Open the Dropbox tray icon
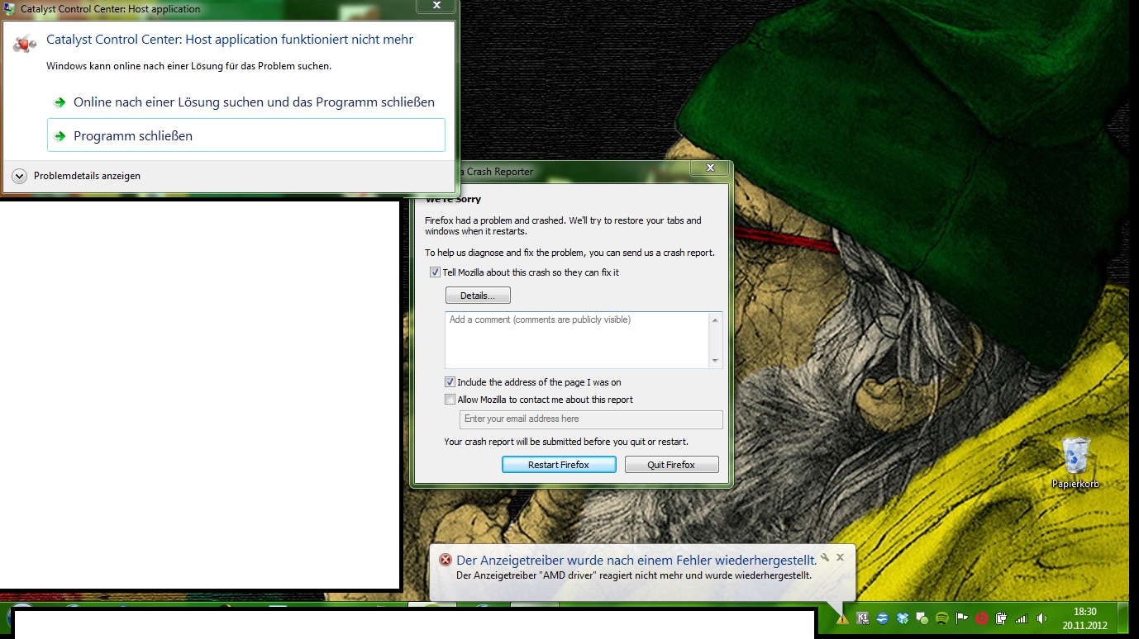Image resolution: width=1139 pixels, height=639 pixels. coord(903,618)
